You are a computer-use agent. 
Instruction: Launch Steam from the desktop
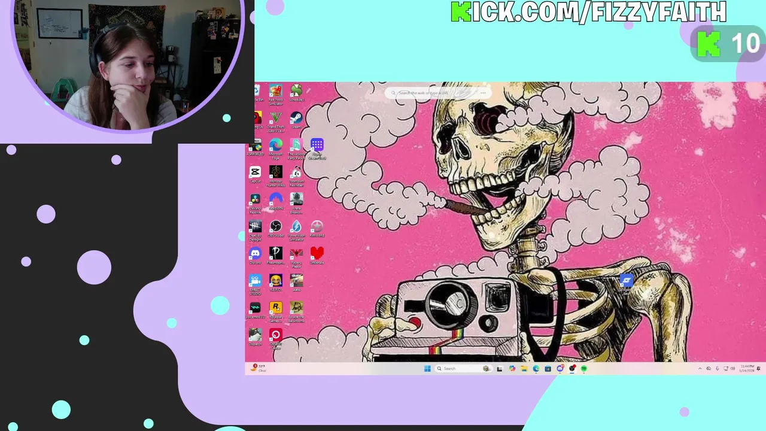point(296,120)
